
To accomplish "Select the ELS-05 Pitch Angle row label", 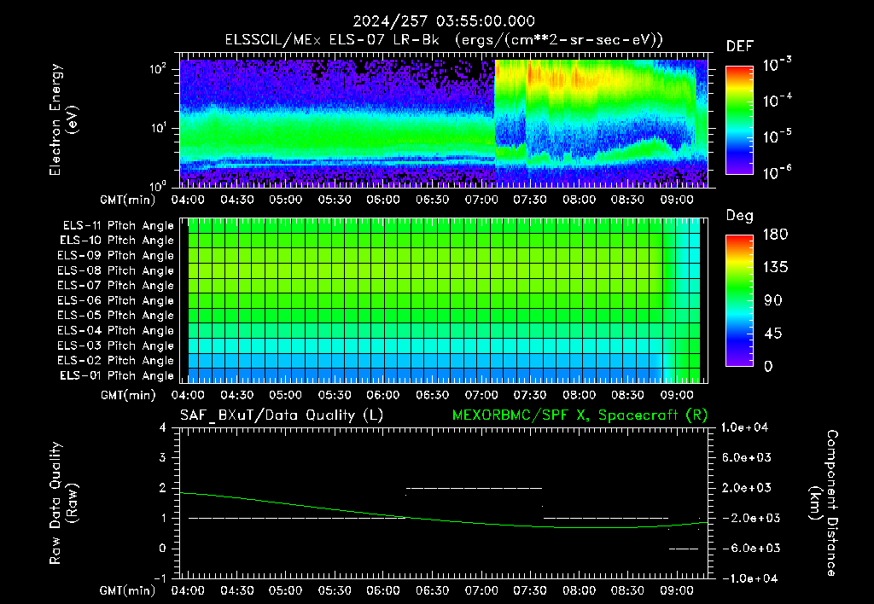I will [116, 316].
